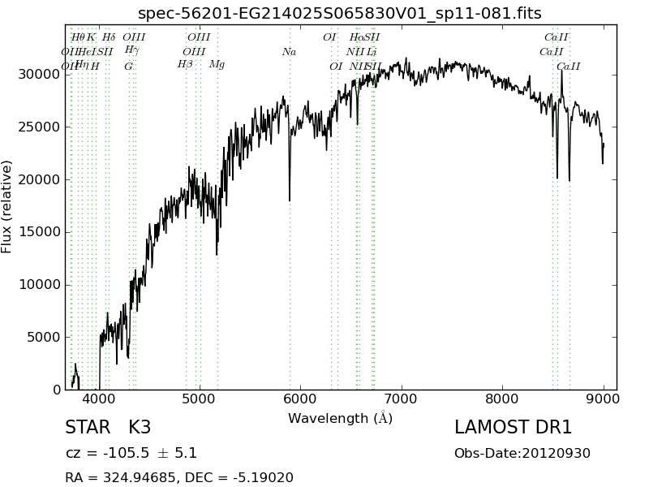Select the 'STAR' classification text
649x487 pixels.
pos(88,428)
